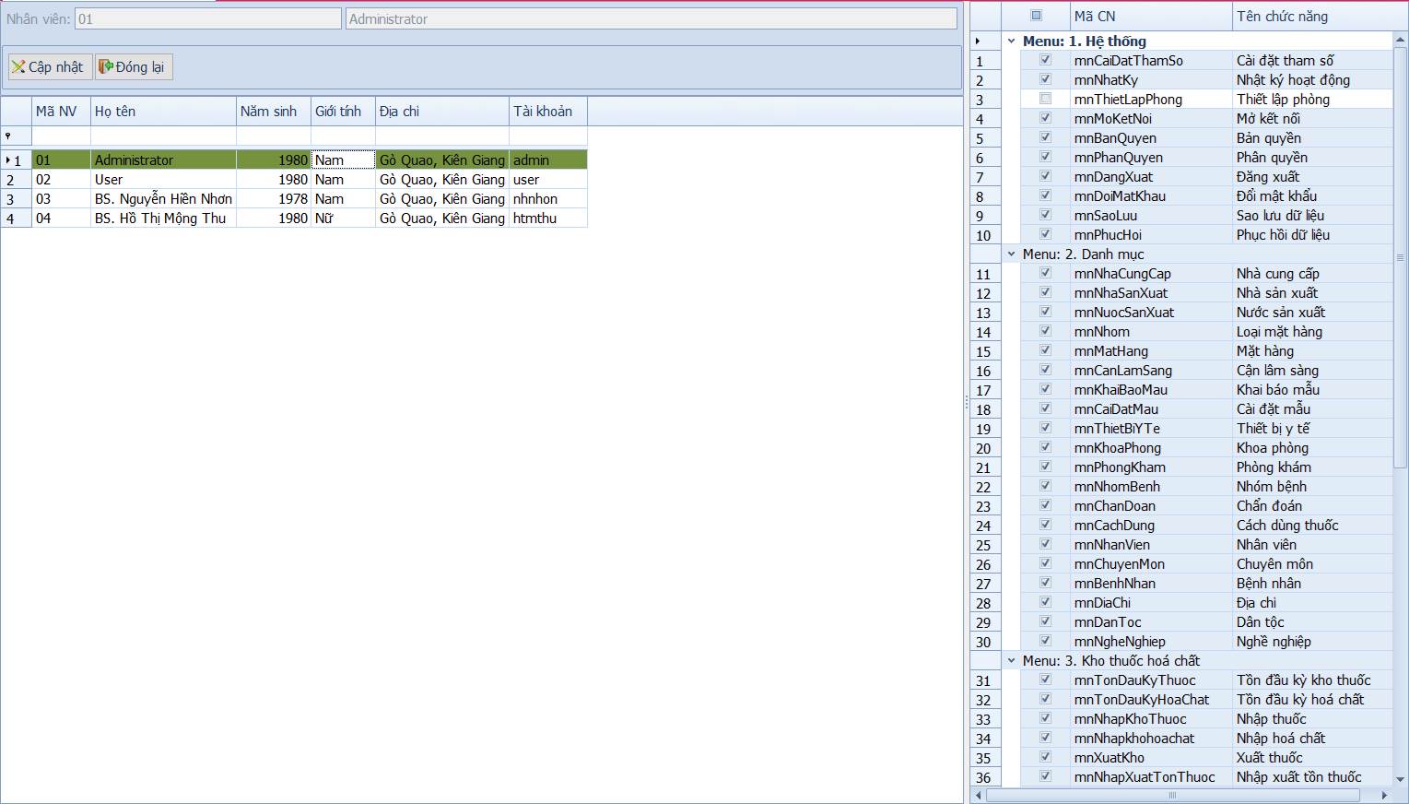Viewport: 1409px width, 804px height.
Task: Click the Nhân viên code field showing 01
Action: click(x=207, y=18)
